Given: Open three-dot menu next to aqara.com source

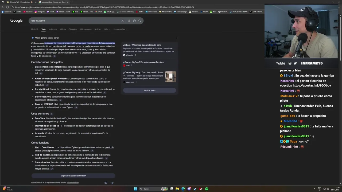Looking at the screenshot, I should click(x=136, y=82).
